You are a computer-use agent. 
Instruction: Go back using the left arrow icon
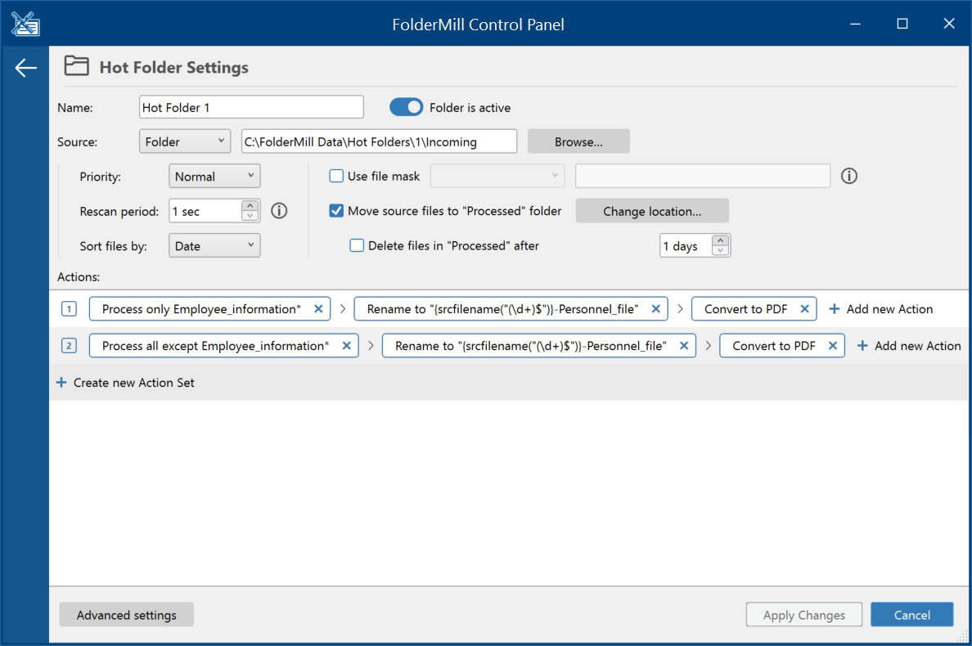point(25,68)
